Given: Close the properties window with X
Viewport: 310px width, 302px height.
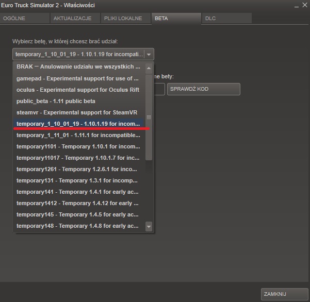Looking at the screenshot, I should pyautogui.click(x=305, y=5).
